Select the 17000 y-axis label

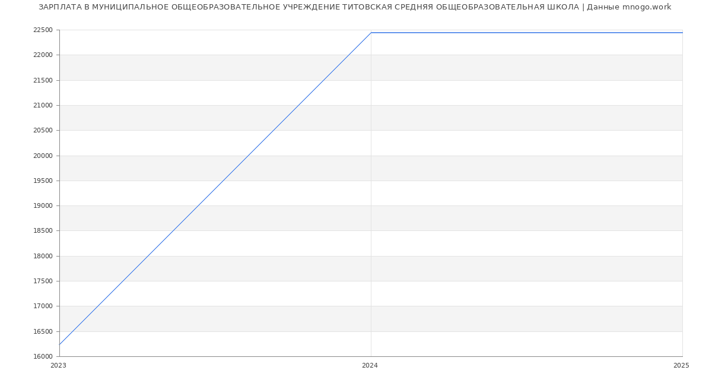[43, 306]
